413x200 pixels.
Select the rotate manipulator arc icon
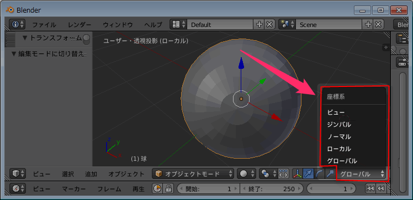(x=319, y=174)
